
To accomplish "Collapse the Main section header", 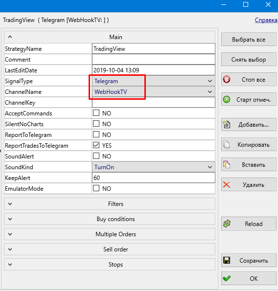I will pyautogui.click(x=110, y=37).
